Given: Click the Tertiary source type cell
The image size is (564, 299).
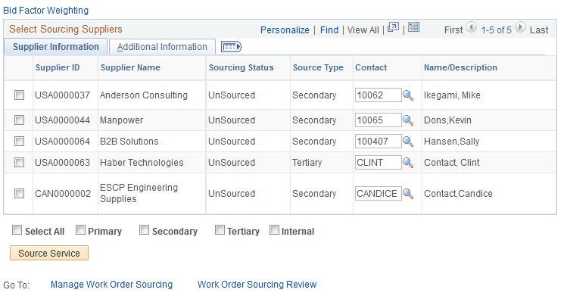Looking at the screenshot, I should 307,163.
